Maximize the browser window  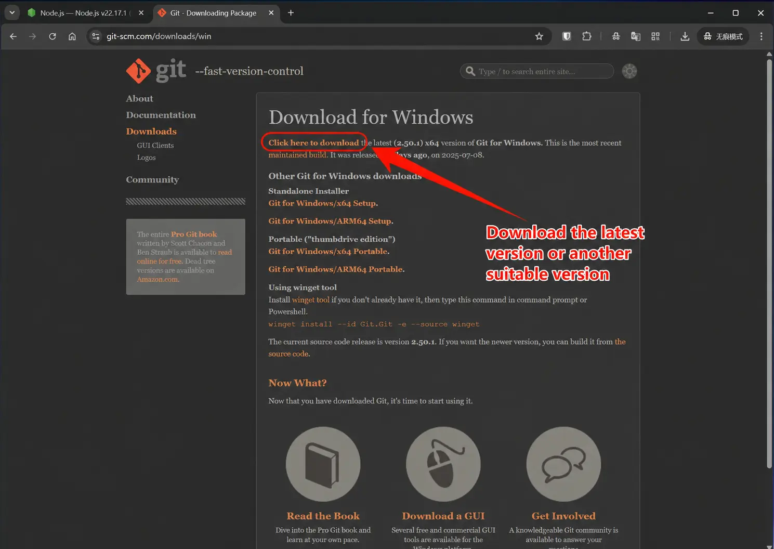(x=736, y=13)
